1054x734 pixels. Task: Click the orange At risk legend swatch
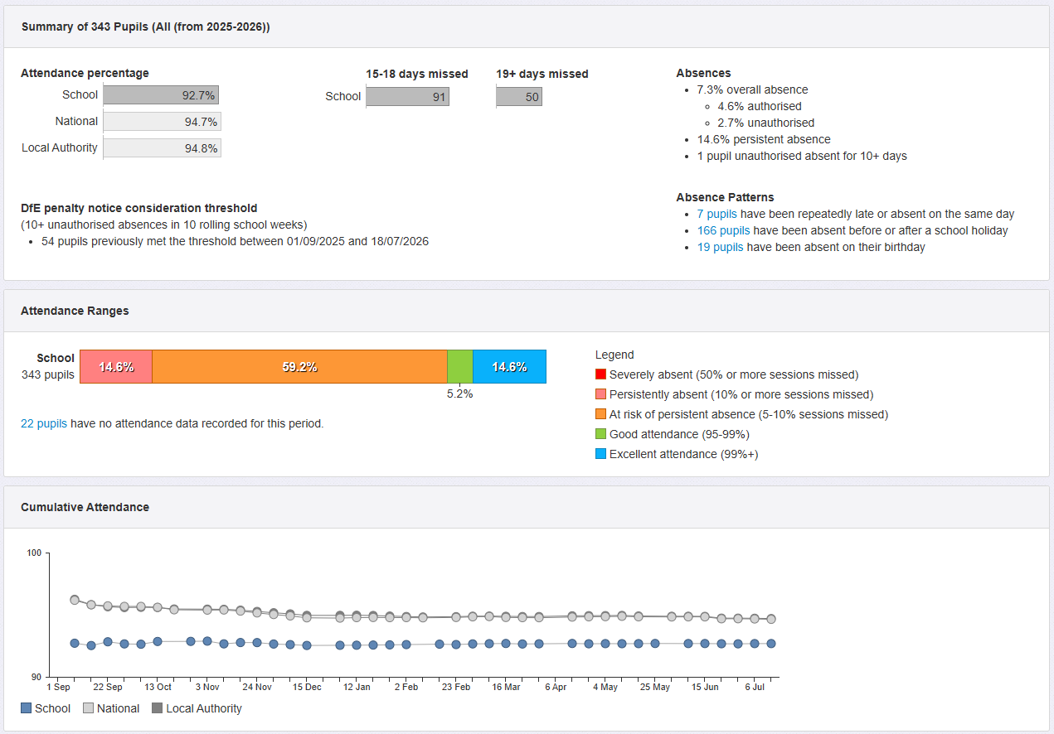coord(600,414)
